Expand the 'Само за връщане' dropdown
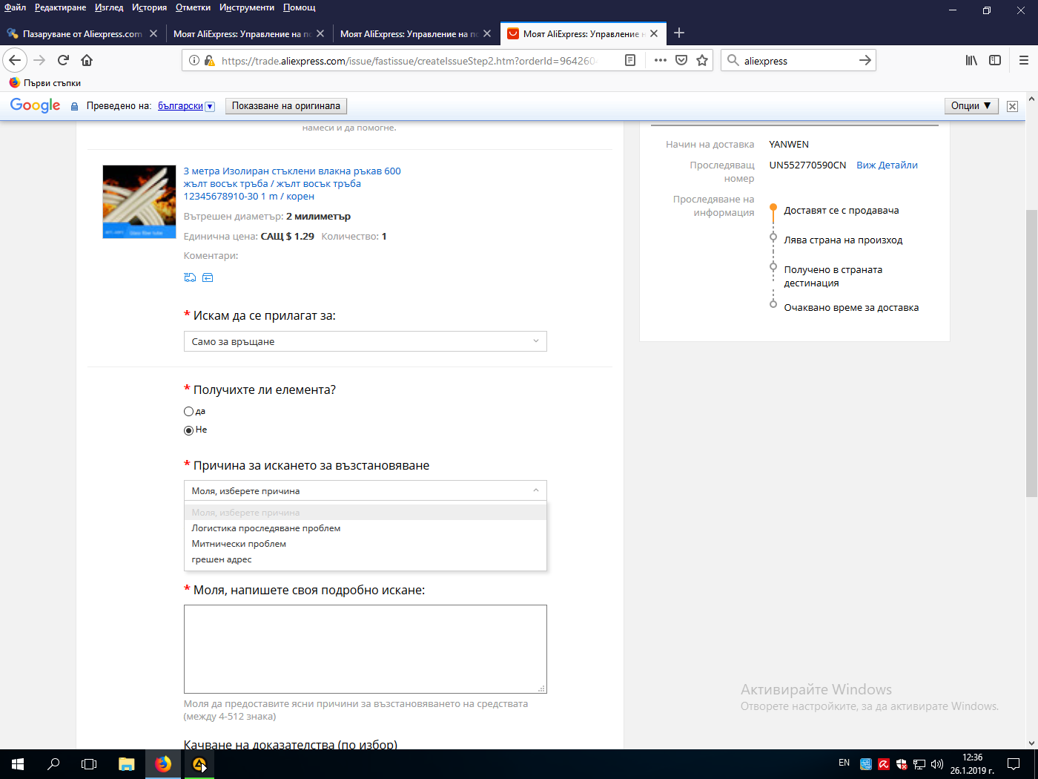Image resolution: width=1038 pixels, height=779 pixels. [x=365, y=341]
